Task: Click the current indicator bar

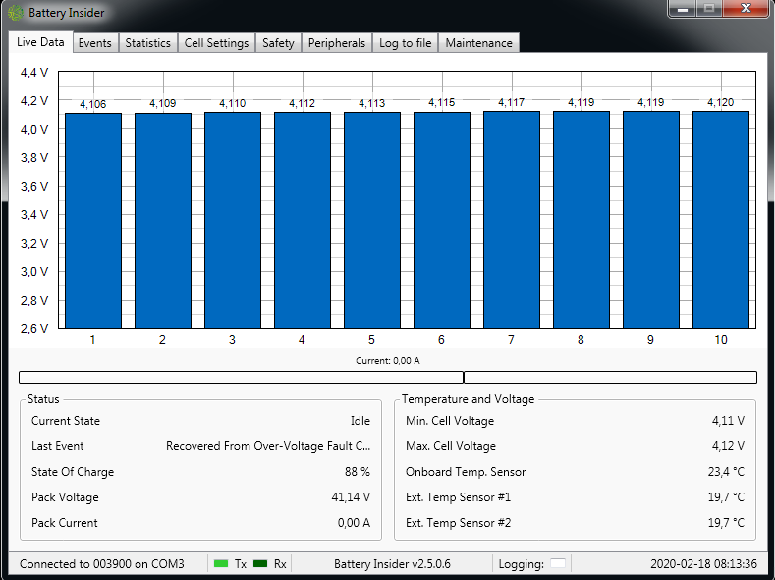Action: pyautogui.click(x=388, y=377)
